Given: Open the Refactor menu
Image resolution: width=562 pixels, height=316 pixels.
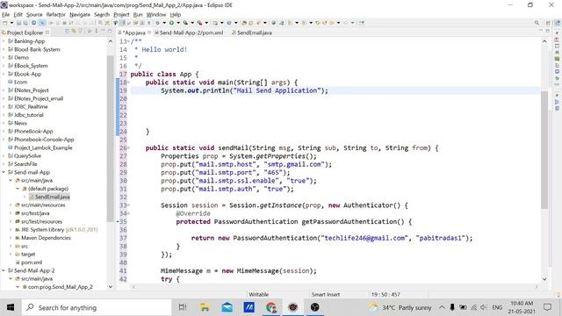Looking at the screenshot, I should (55, 14).
